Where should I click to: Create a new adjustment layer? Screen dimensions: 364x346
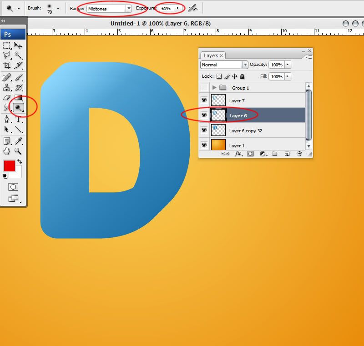(263, 154)
